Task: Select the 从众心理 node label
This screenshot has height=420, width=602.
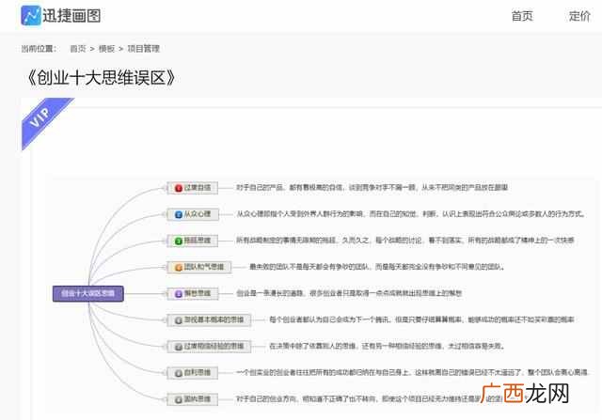Action: pos(198,214)
